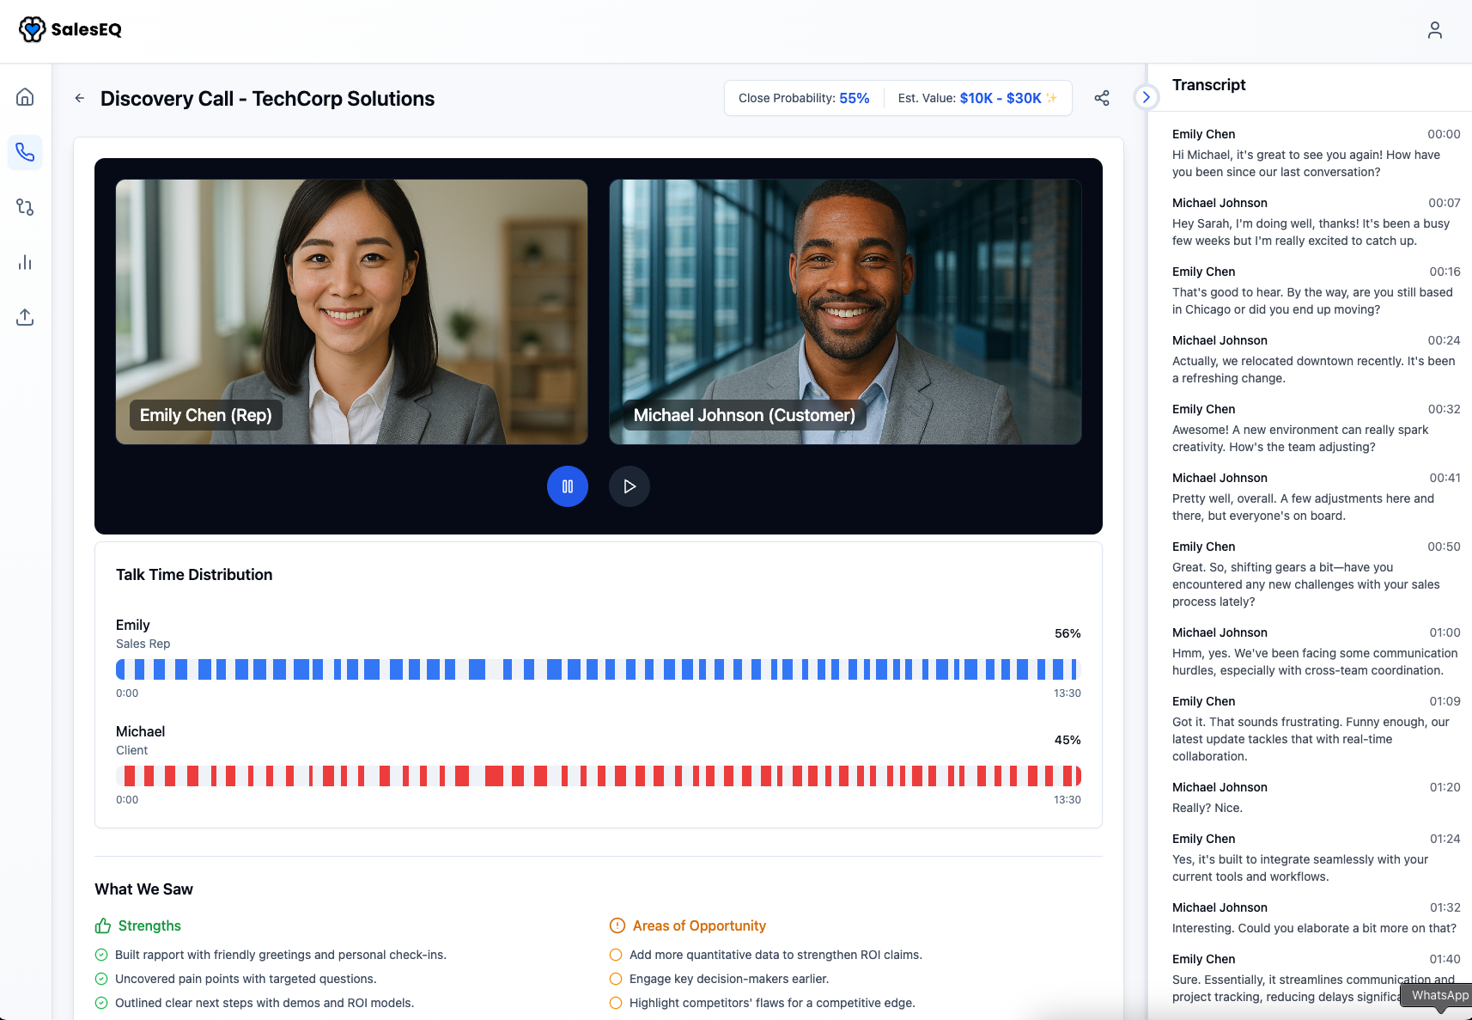Select transcript line 'Great. So, shifting gears a bit'
This screenshot has width=1472, height=1020.
pos(1306,584)
